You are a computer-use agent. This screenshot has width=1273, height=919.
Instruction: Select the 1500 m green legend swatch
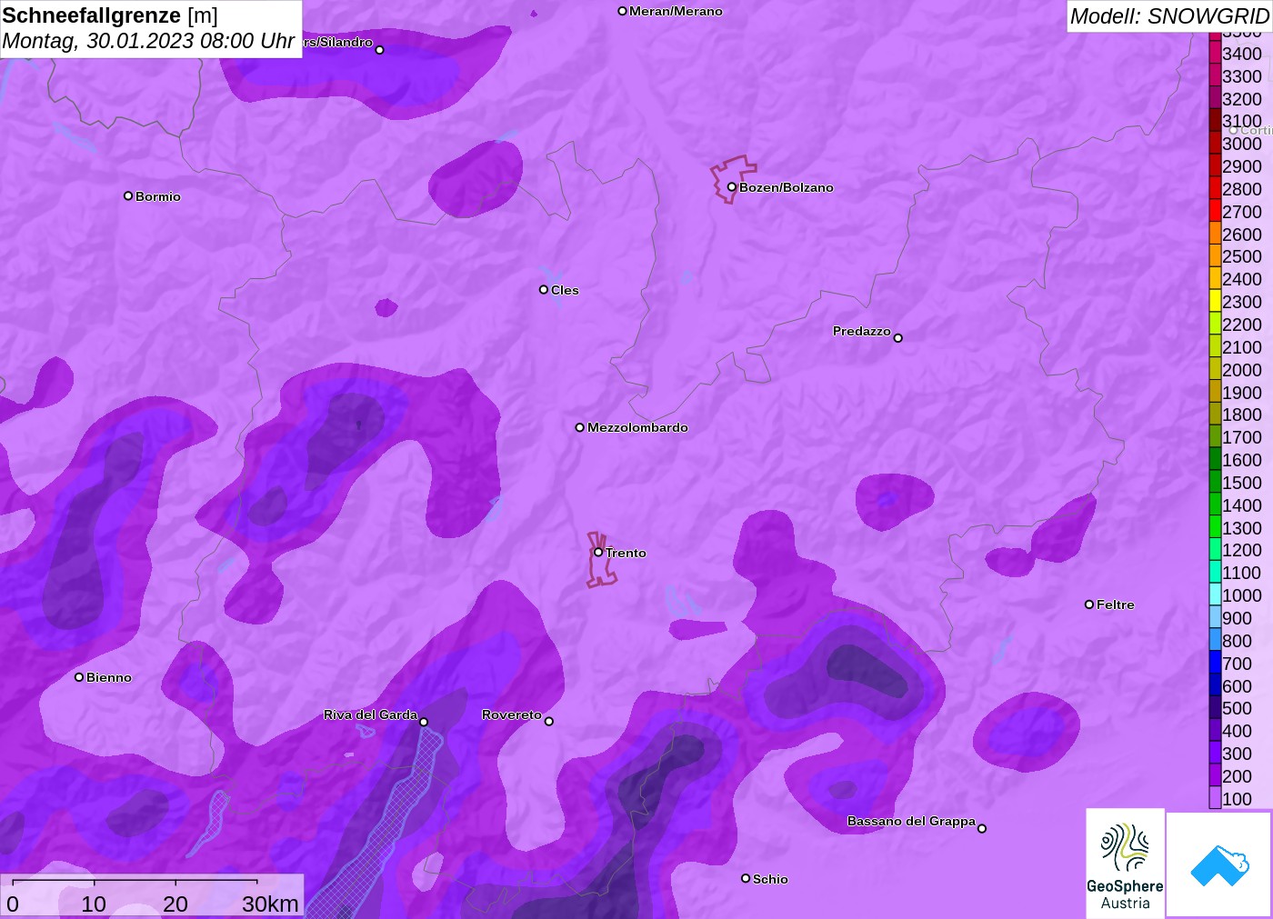coord(1215,483)
